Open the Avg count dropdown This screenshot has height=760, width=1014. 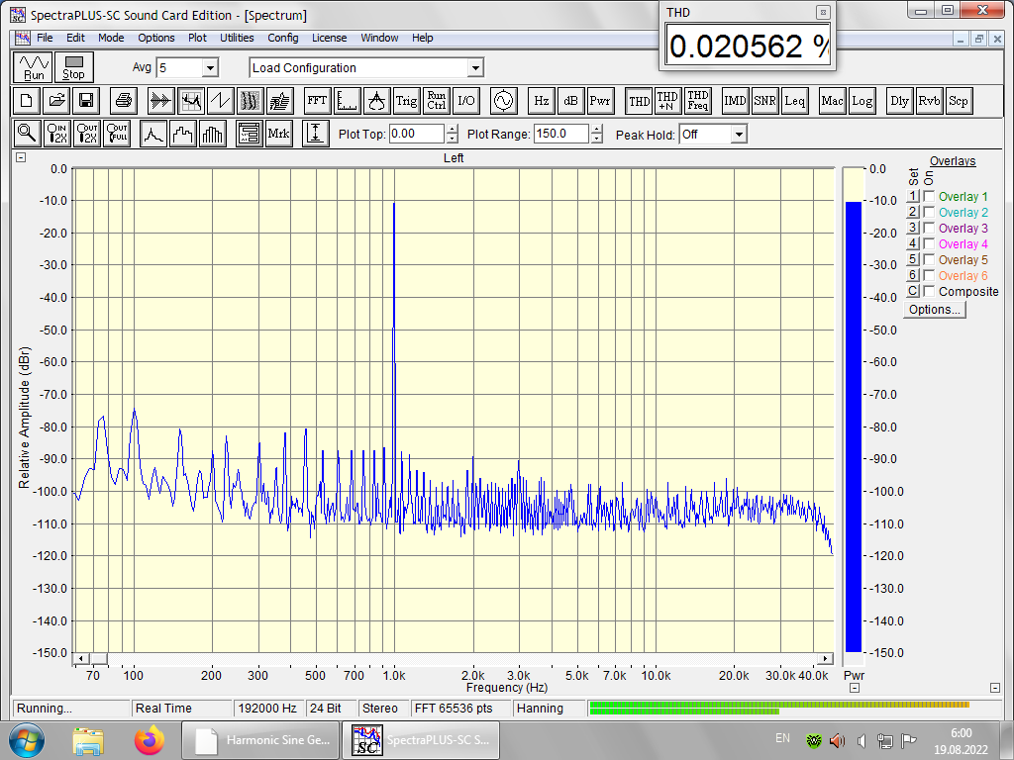(x=210, y=68)
